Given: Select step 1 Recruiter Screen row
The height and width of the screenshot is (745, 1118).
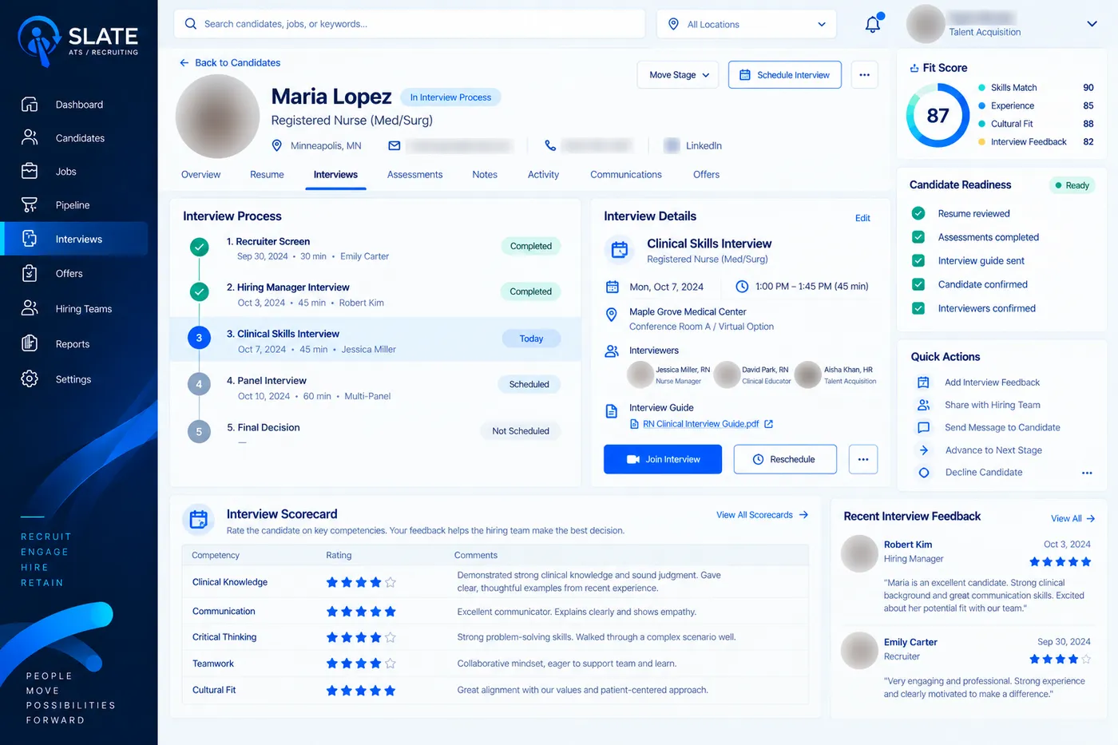Looking at the screenshot, I should [375, 248].
